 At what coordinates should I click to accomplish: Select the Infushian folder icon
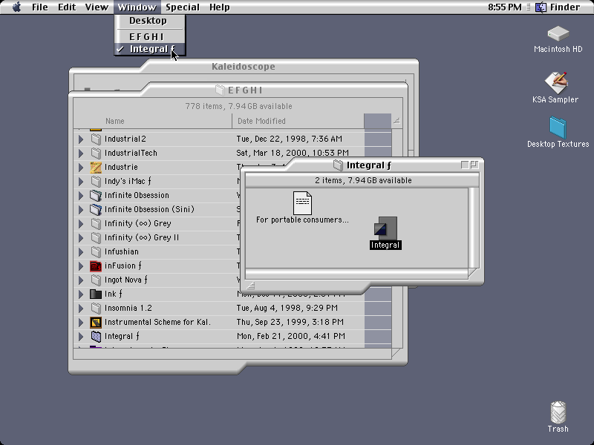pyautogui.click(x=96, y=252)
